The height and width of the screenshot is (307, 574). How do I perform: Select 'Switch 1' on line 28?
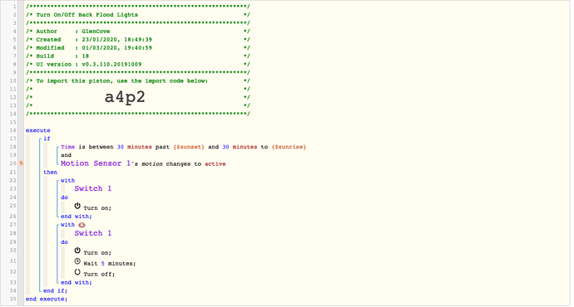[93, 233]
